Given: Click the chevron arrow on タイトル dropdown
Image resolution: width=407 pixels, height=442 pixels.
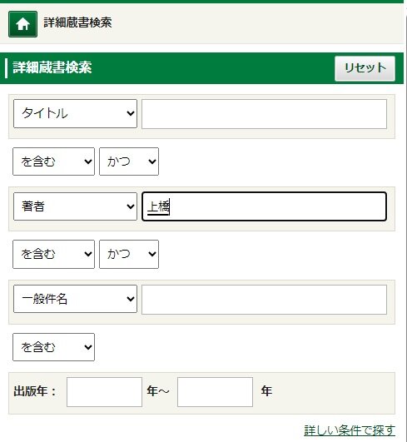Looking at the screenshot, I should click(130, 113).
